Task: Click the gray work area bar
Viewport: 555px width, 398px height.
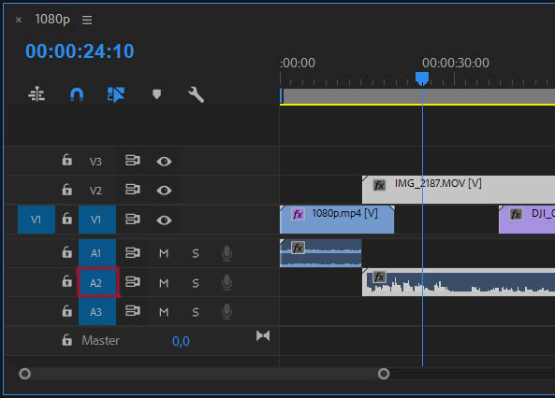Action: [418, 96]
